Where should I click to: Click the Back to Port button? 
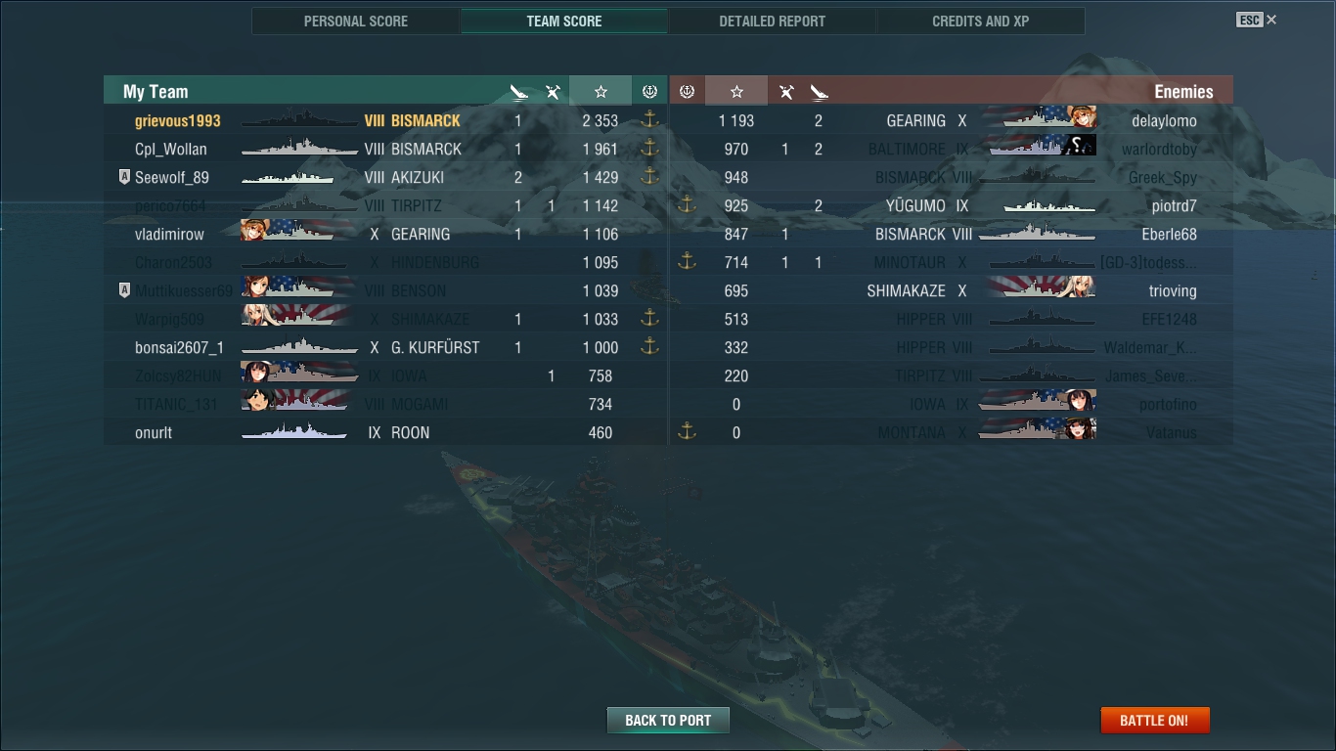[668, 720]
